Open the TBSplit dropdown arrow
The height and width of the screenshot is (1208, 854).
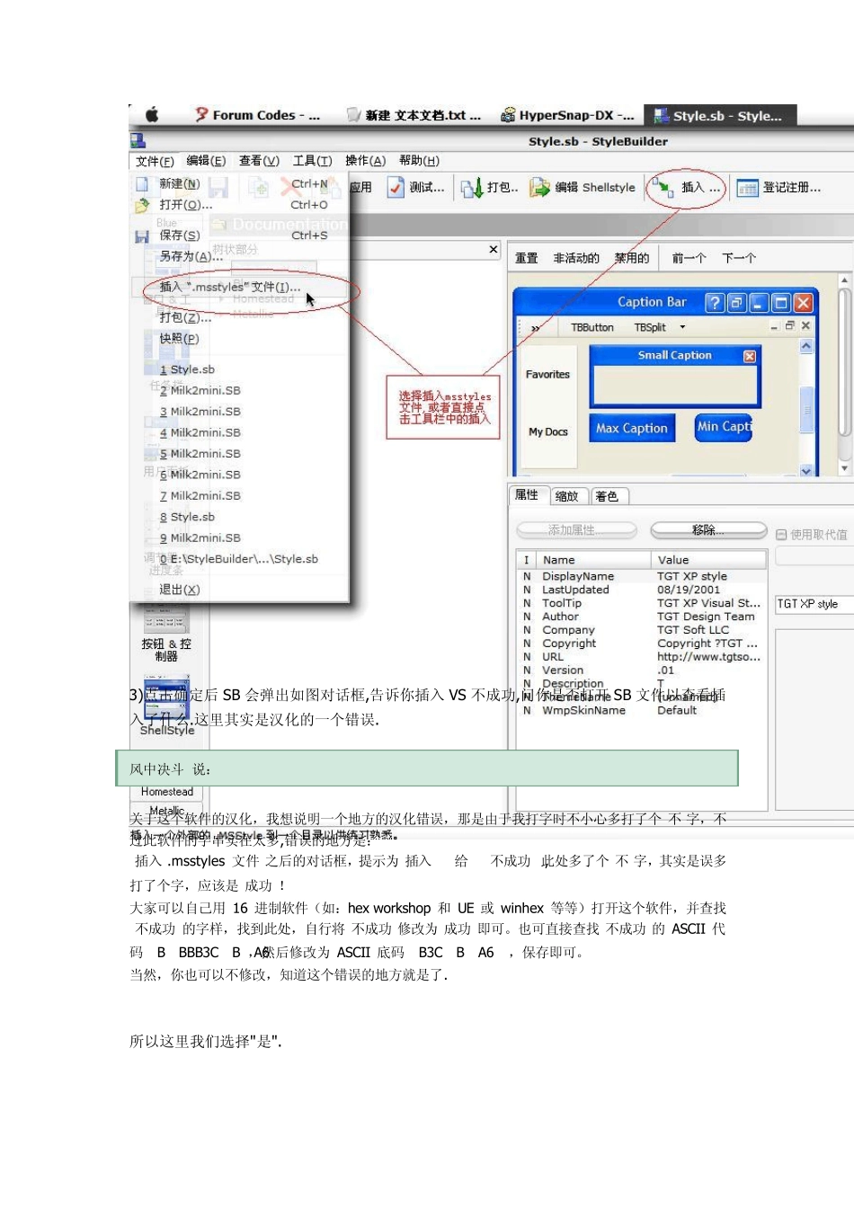[682, 327]
